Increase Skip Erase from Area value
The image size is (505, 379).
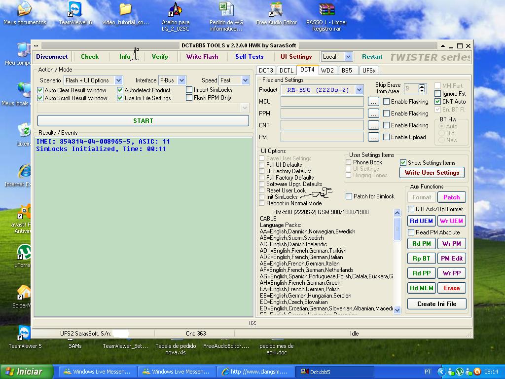[x=422, y=86]
